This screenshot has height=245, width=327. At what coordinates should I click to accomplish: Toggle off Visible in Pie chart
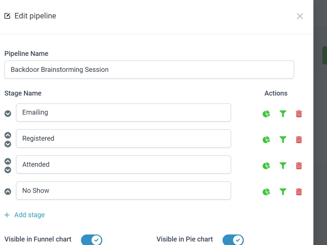pos(233,239)
